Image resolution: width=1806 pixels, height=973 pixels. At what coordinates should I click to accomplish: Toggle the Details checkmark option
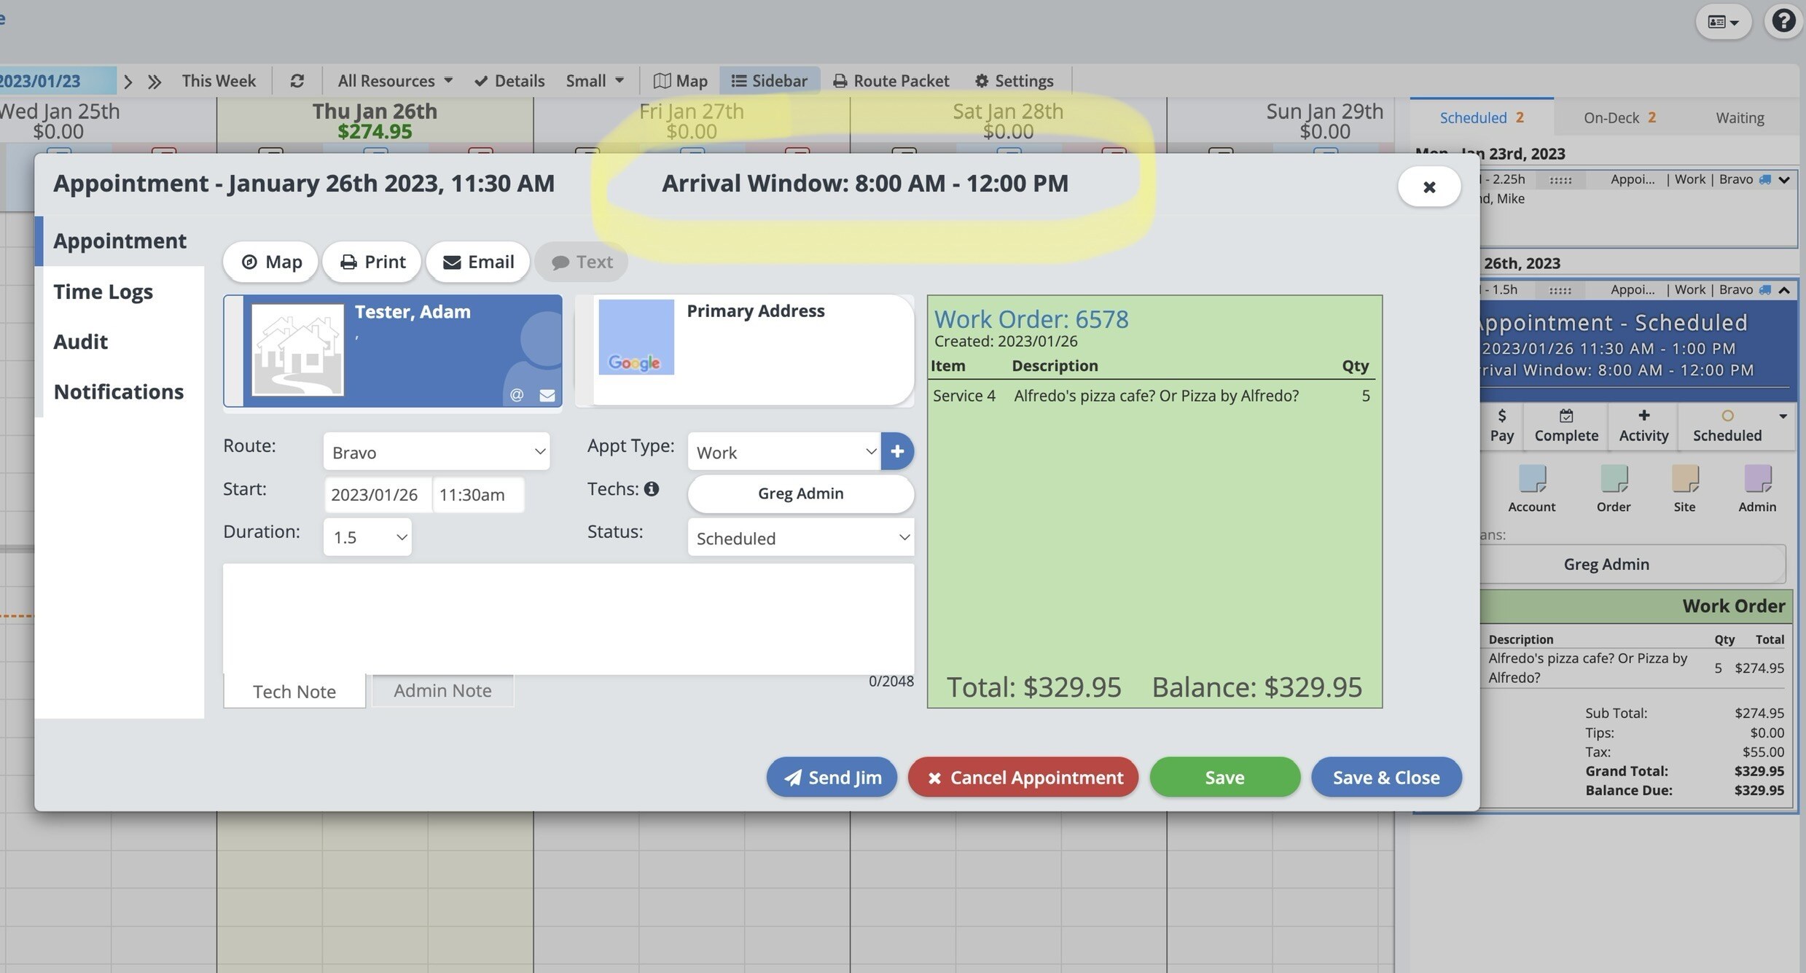509,81
